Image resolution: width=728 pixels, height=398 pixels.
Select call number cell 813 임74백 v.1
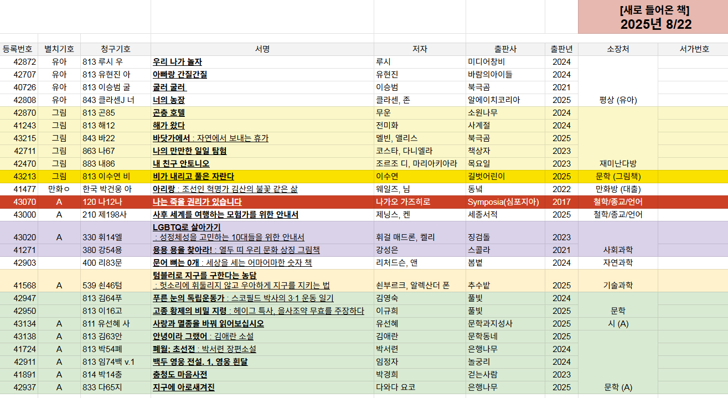[116, 362]
